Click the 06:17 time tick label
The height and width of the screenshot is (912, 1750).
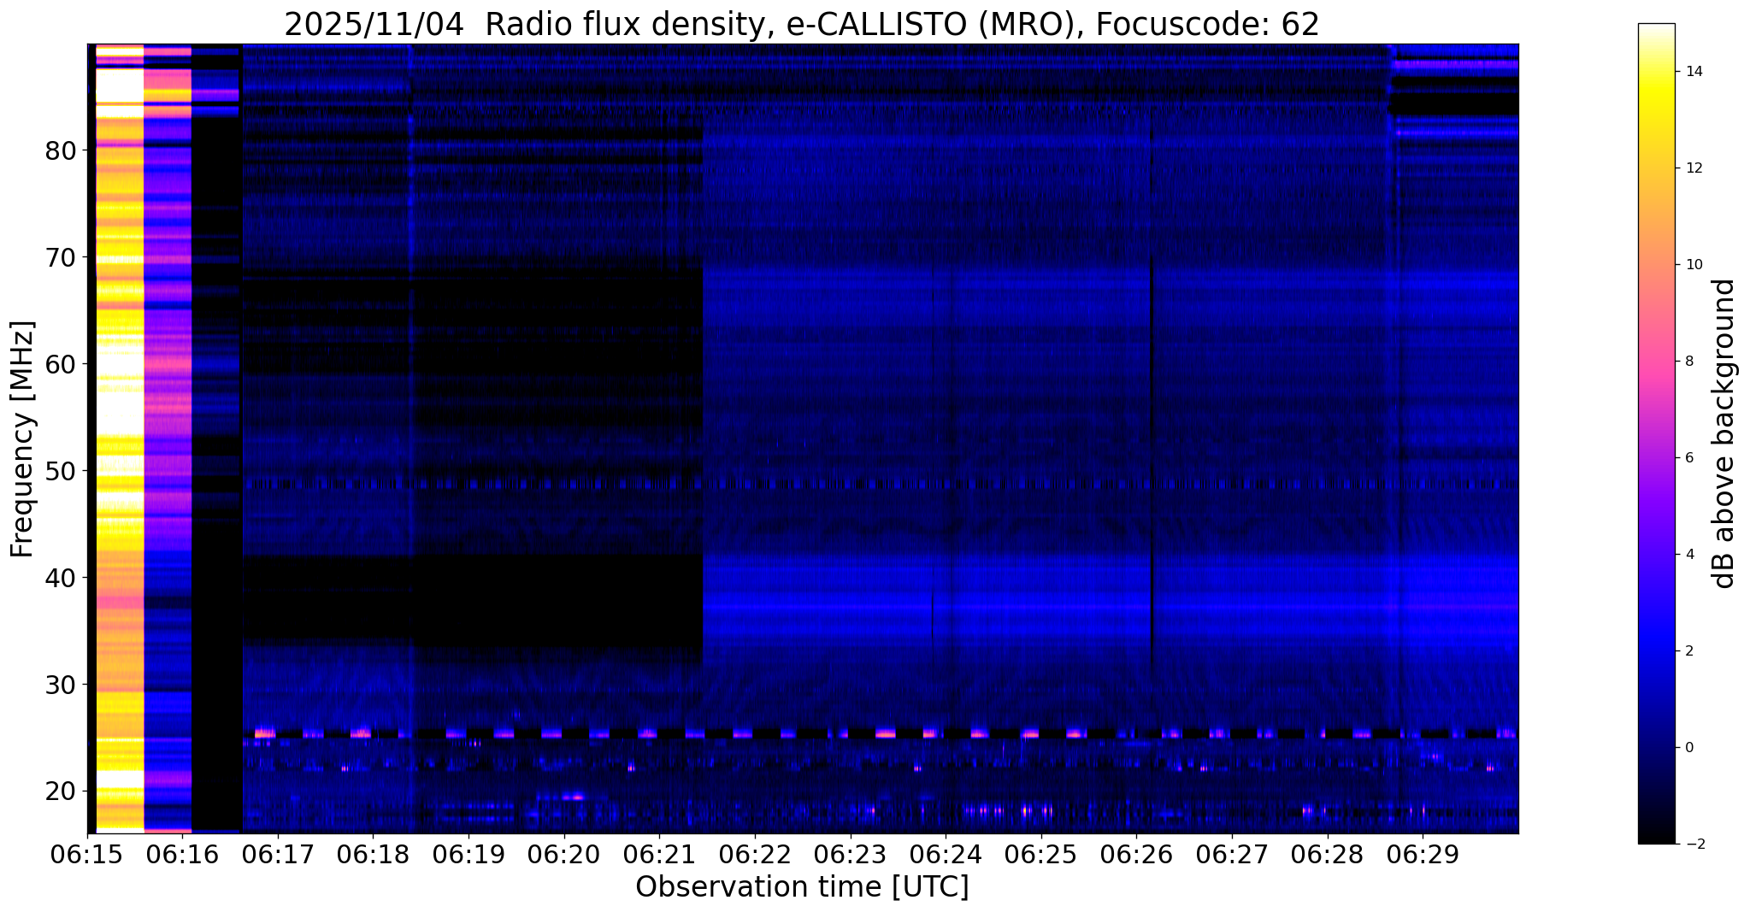coord(278,855)
